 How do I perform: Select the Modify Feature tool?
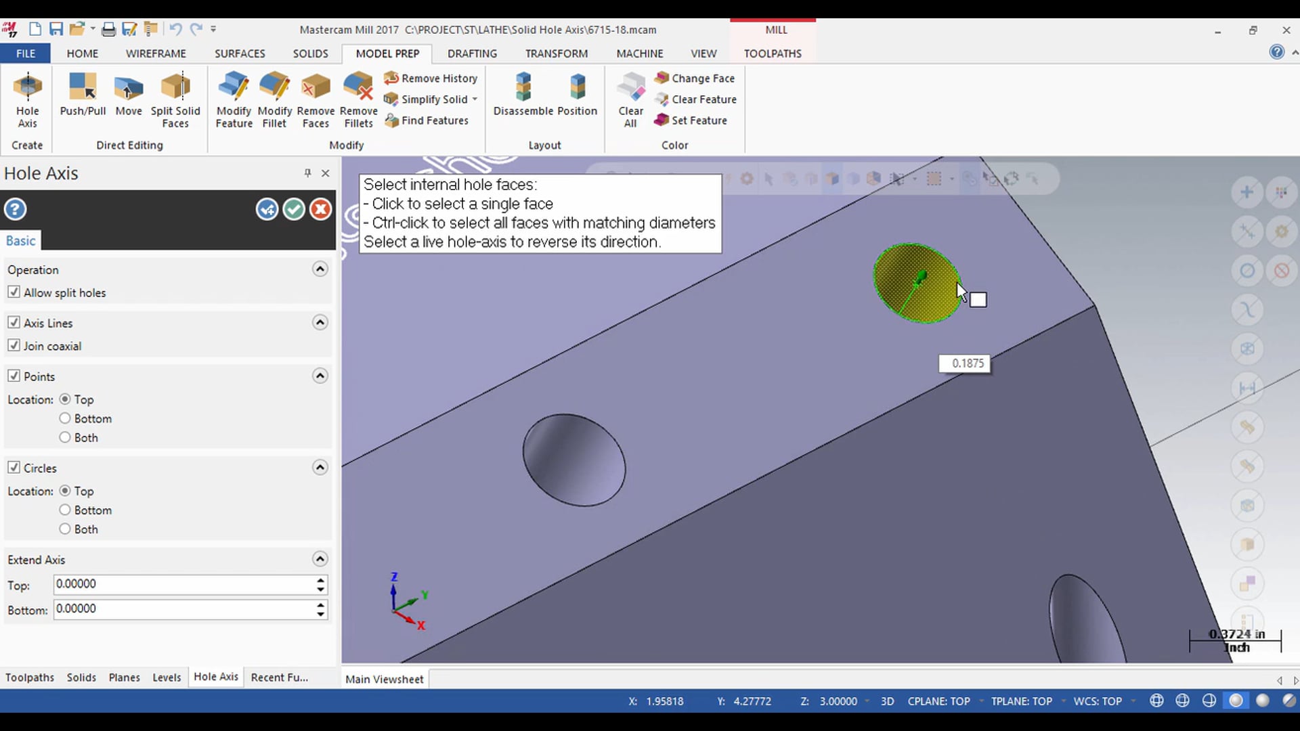(x=234, y=98)
